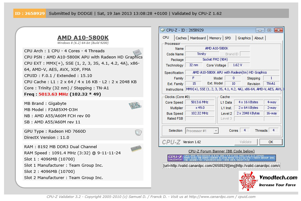Click the CPU-Z Validator forum banner
301x201 pixels.
coord(221,158)
